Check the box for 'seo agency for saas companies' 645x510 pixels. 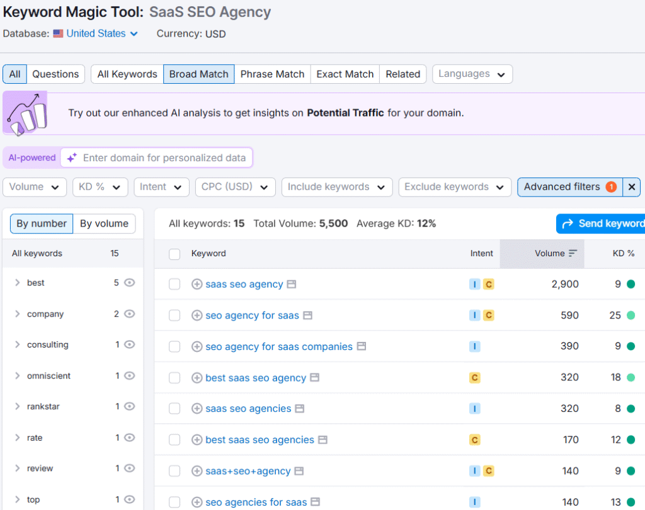tap(174, 347)
